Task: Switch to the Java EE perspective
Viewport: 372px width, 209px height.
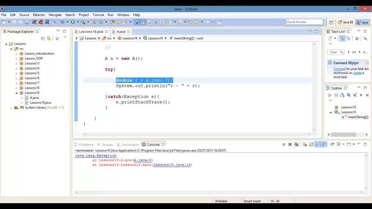Action: point(345,22)
